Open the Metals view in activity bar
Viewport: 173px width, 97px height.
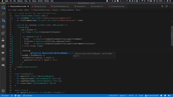click(3, 65)
